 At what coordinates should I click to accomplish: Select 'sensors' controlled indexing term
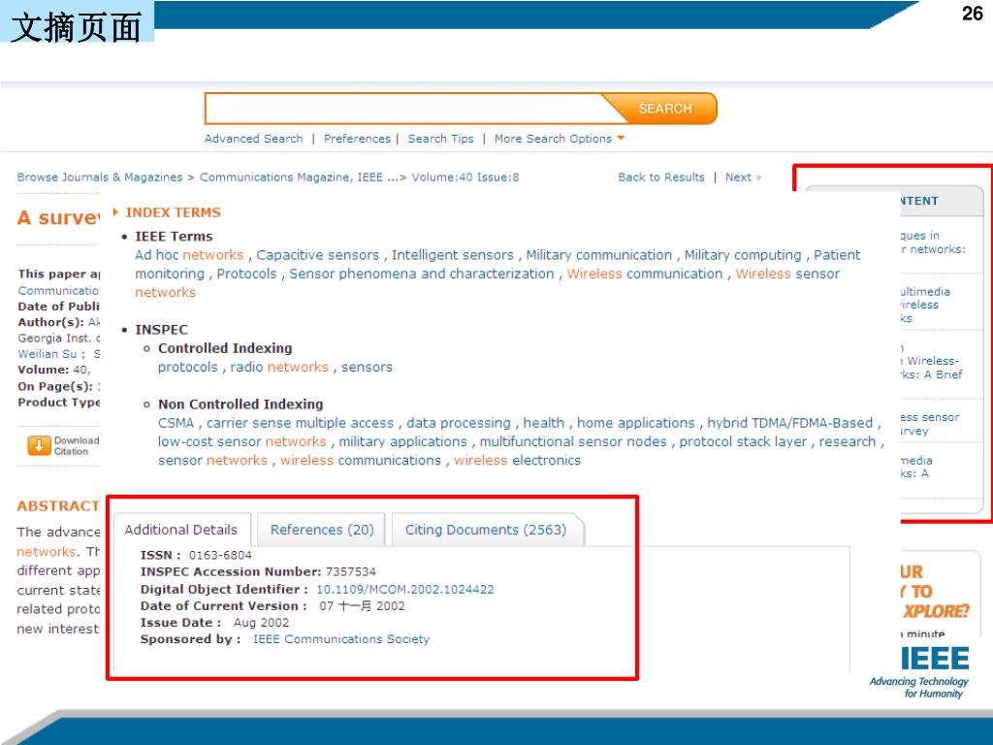click(367, 368)
